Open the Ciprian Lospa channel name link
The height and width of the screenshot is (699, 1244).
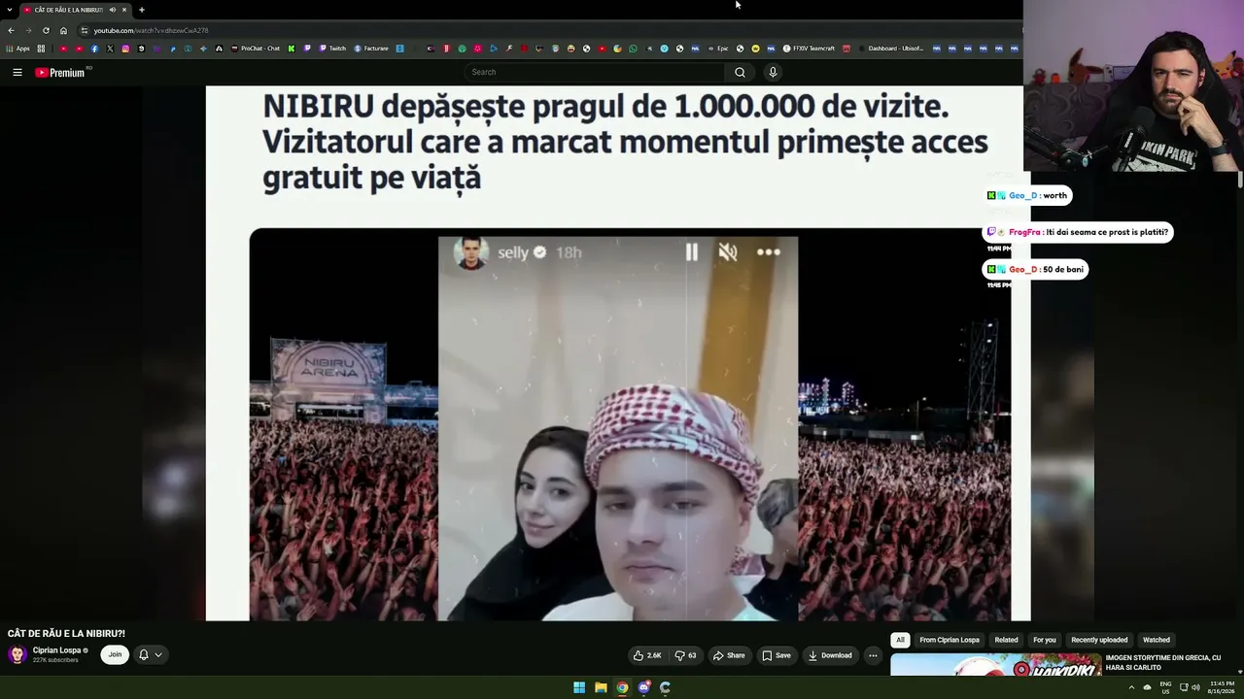[x=56, y=650]
